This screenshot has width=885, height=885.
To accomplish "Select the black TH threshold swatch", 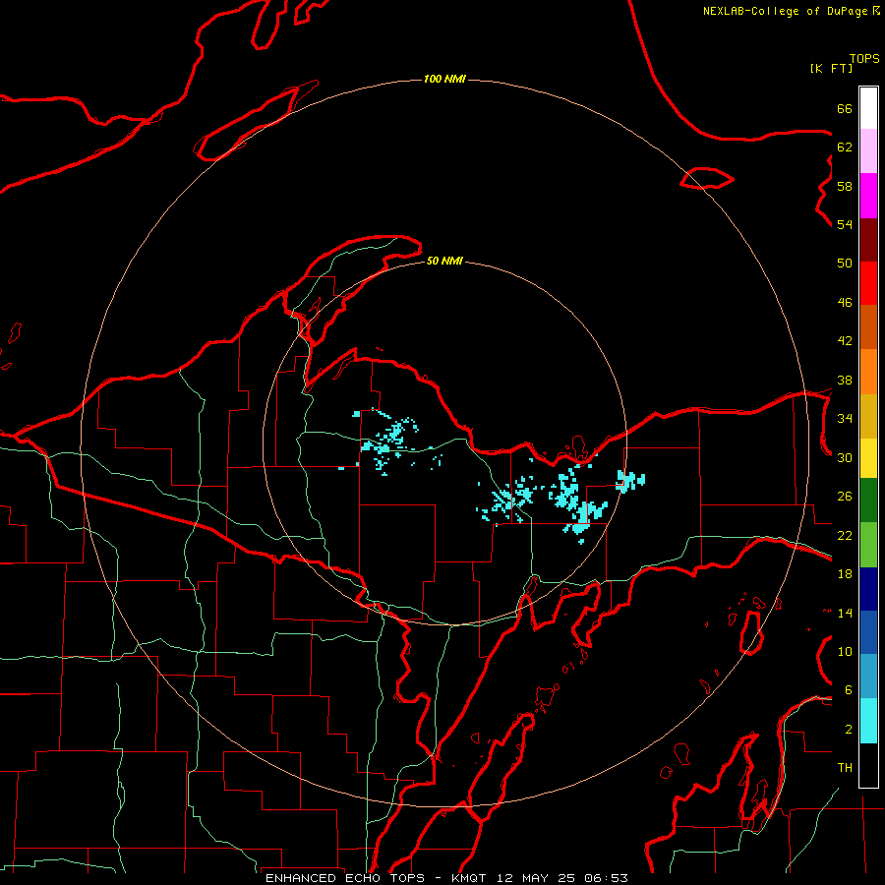I will pos(868,765).
